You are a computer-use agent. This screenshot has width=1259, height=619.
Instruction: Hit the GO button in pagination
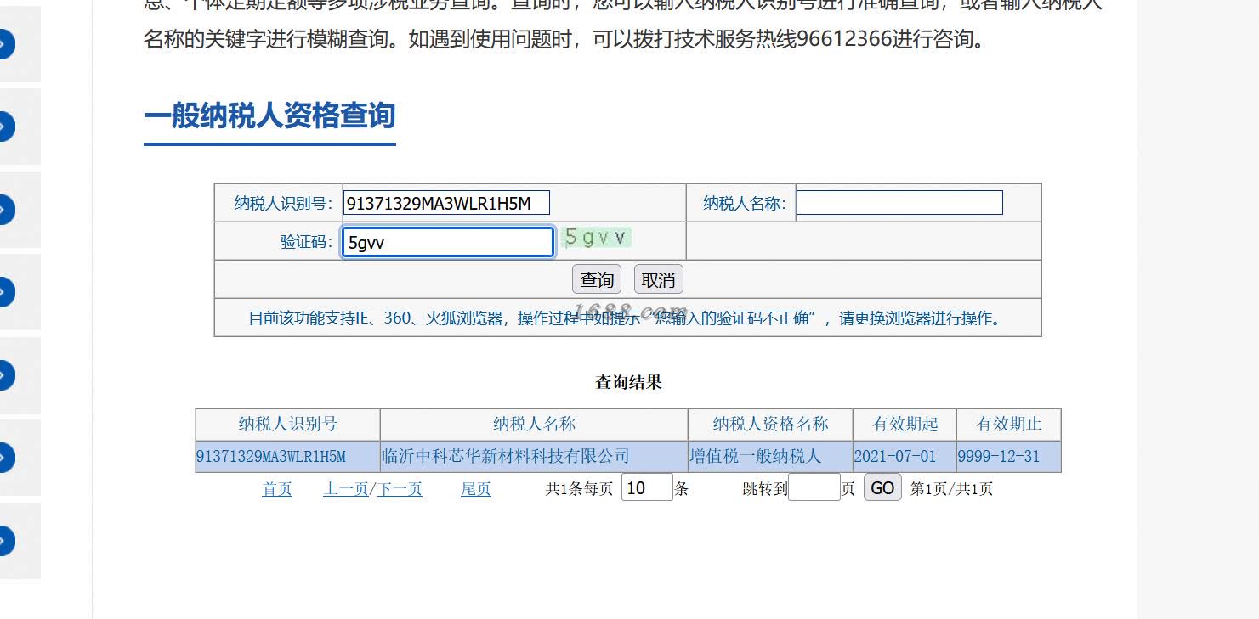(x=882, y=487)
